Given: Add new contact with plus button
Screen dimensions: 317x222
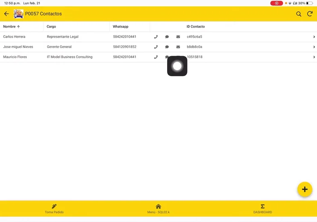Looking at the screenshot, I should coord(305,189).
